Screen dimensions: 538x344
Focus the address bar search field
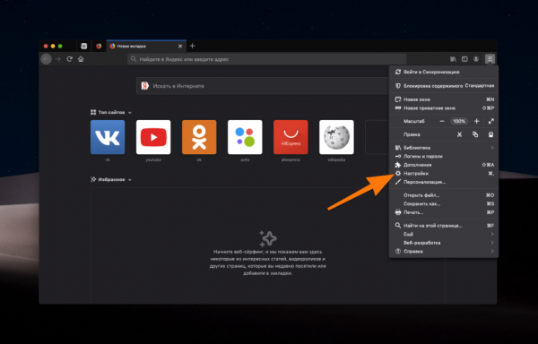coord(267,59)
